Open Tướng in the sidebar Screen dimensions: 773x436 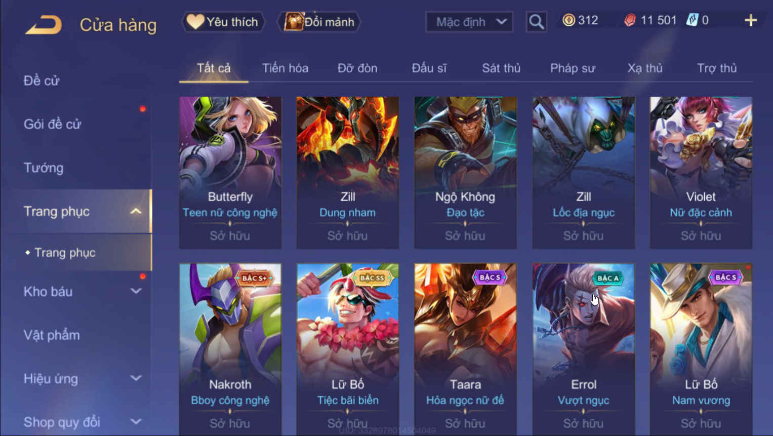pyautogui.click(x=44, y=168)
